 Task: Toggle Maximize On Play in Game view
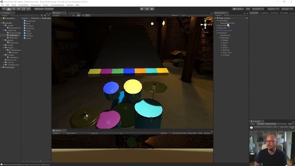coord(179,133)
